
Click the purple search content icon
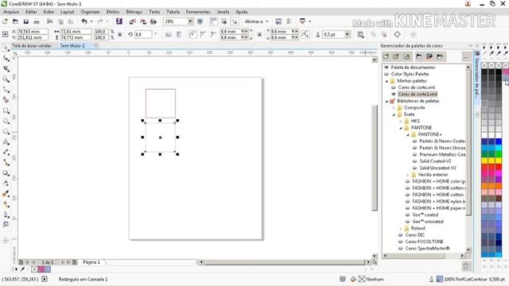119,21
